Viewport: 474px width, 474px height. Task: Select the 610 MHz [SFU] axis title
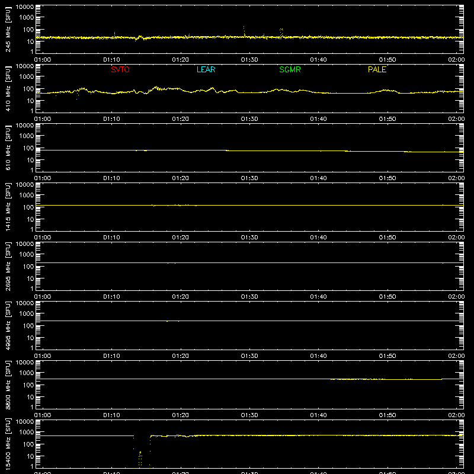click(x=8, y=148)
